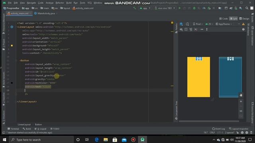This screenshot has height=143, width=255.
Task: Click the Windows Start button
Action: 4,139
